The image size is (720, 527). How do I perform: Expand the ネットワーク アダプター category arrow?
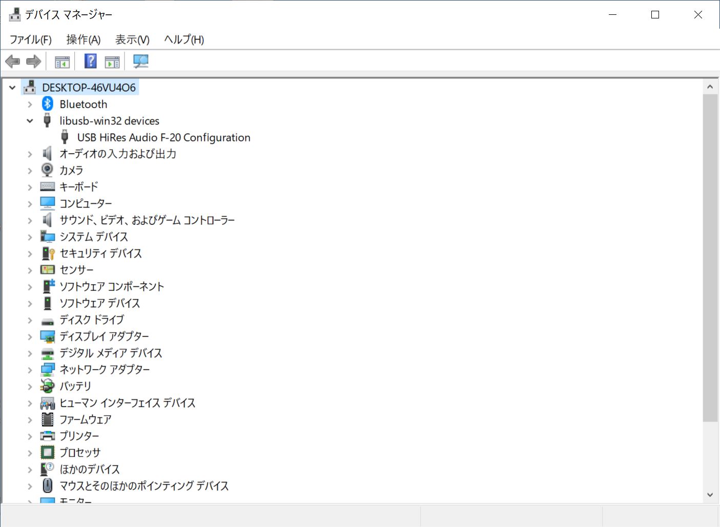[30, 370]
